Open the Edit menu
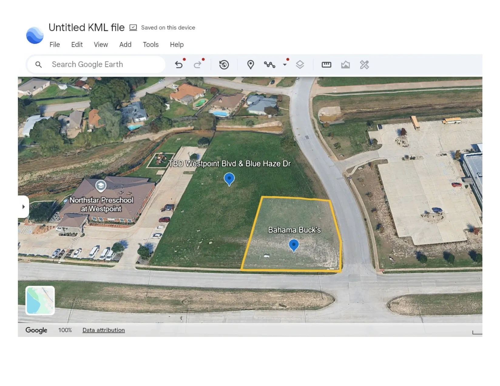Viewport: 500px width, 386px height. tap(77, 45)
